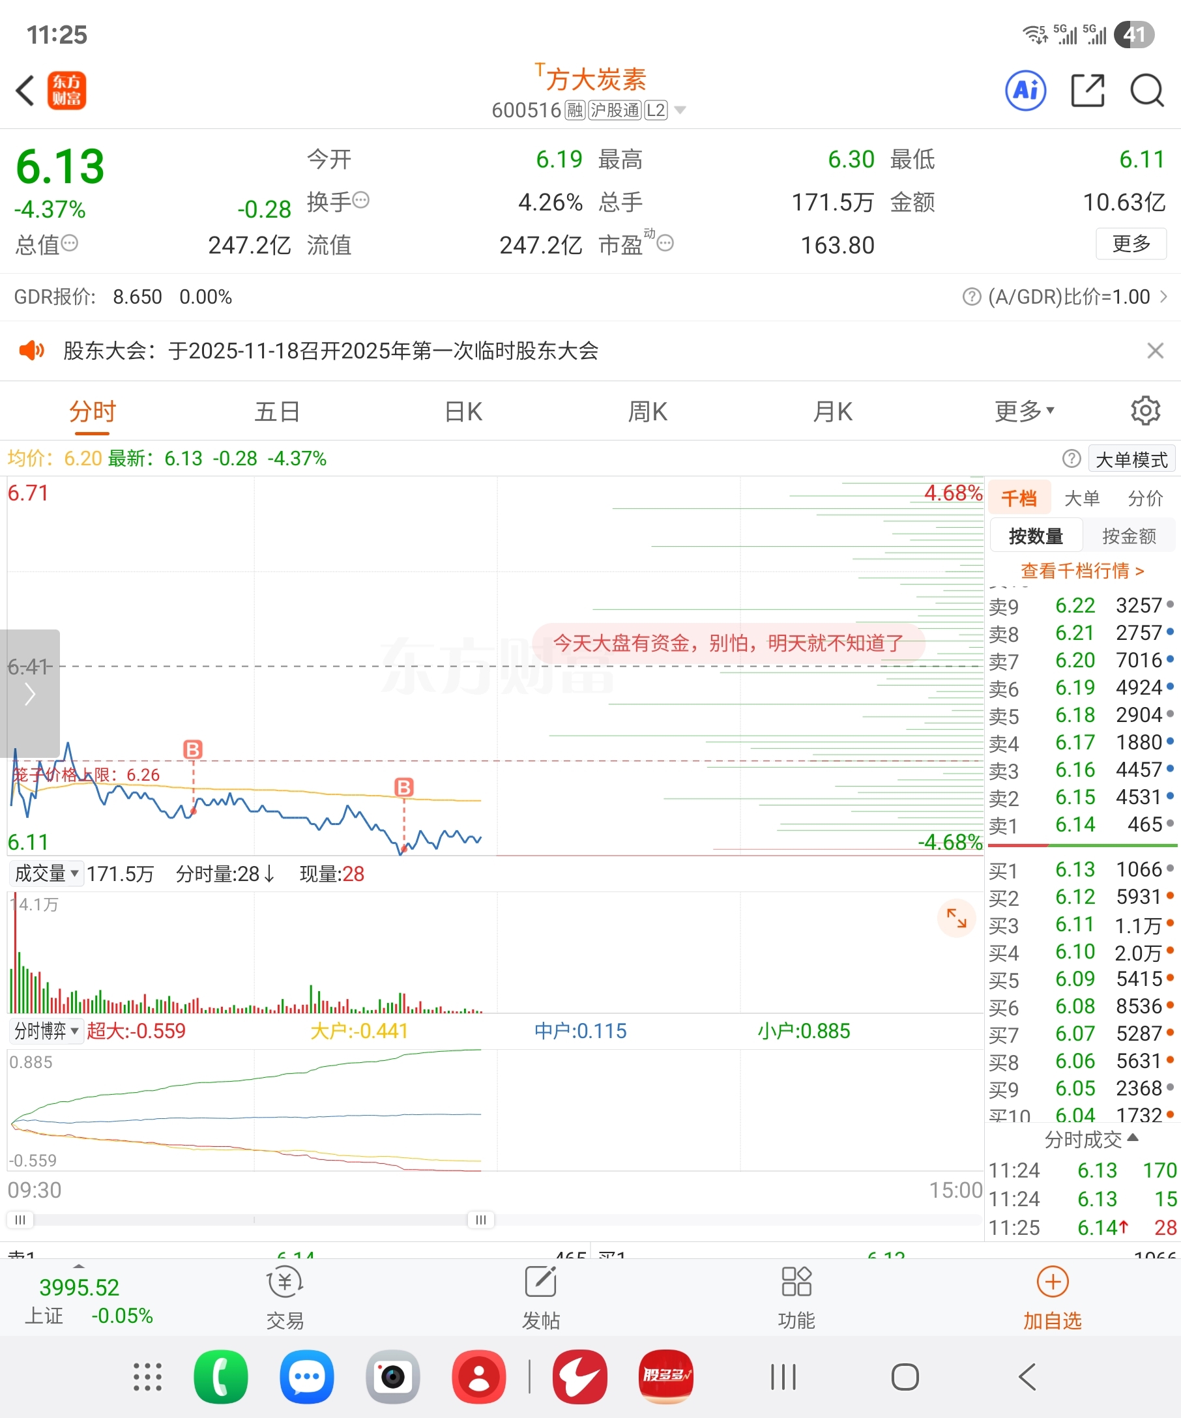Toggle 大单模式 mode
The width and height of the screenshot is (1181, 1418).
[x=1131, y=459]
